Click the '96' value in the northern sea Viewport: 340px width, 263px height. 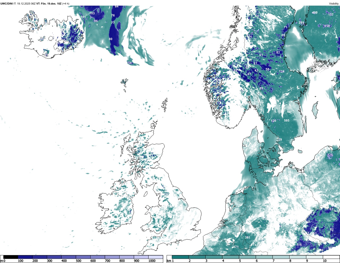click(x=96, y=21)
